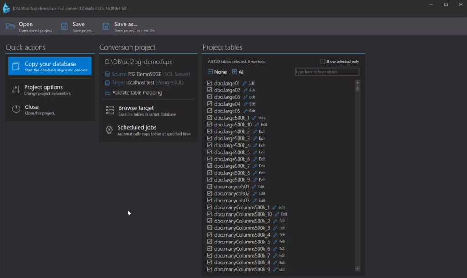Uncheck the dbo.large04 table checkbox
467x278 pixels.
tap(210, 104)
